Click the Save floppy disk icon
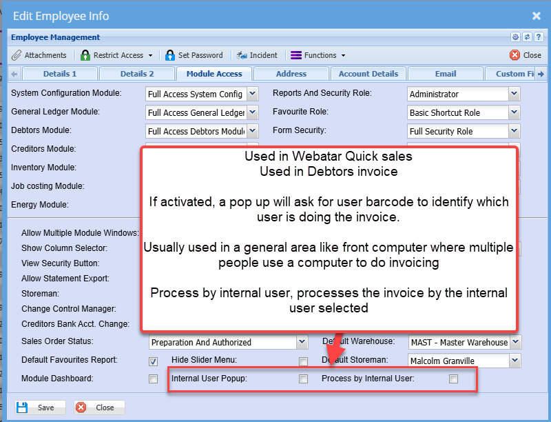 coord(22,408)
